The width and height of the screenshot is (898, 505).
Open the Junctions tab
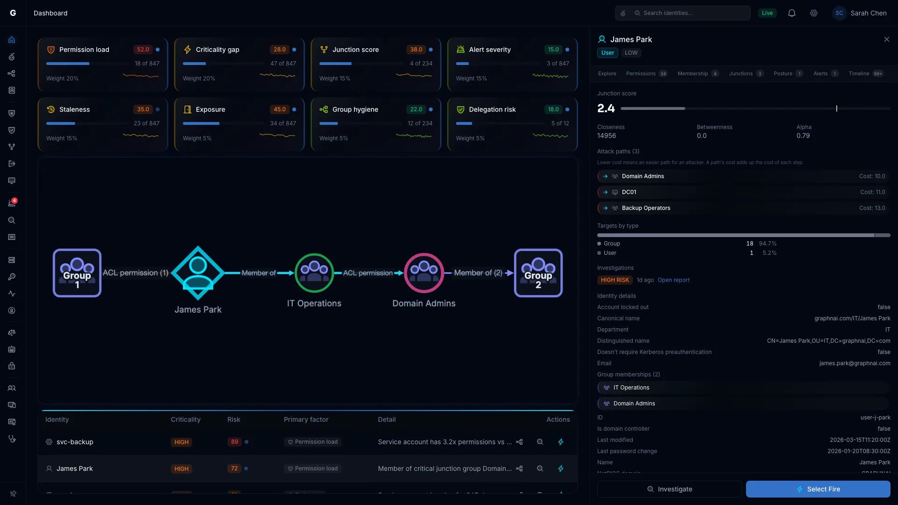[x=746, y=73]
